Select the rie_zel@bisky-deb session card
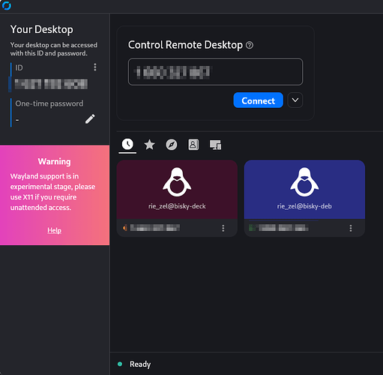Viewport: 383px width, 375px height. [304, 190]
